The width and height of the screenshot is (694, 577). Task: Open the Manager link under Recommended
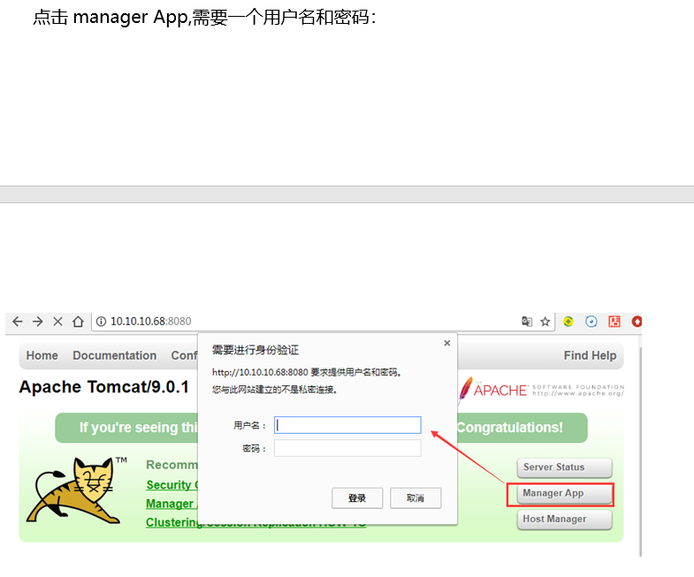(172, 504)
